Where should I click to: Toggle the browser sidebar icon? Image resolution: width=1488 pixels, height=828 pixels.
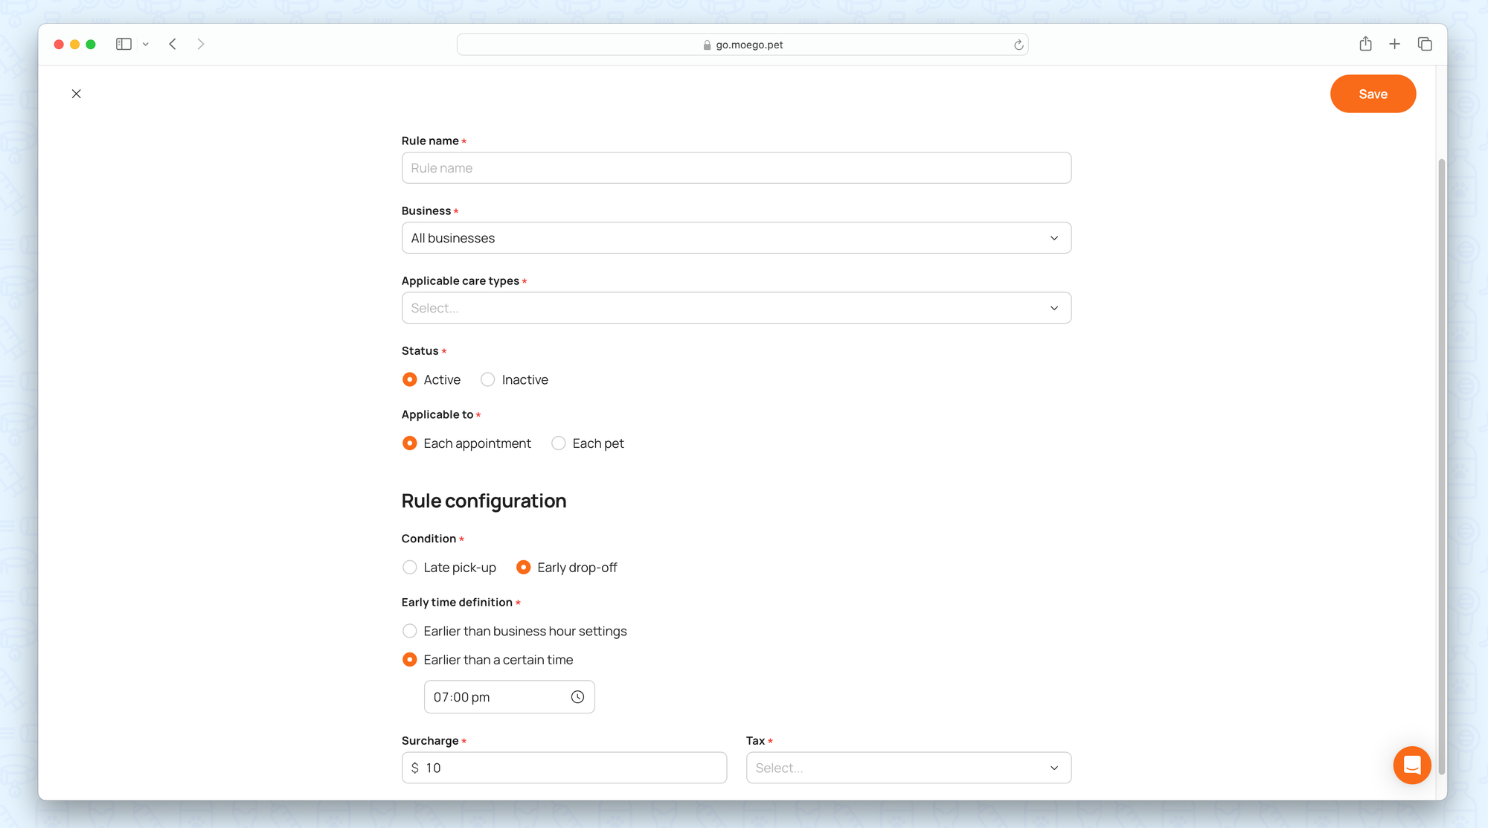click(x=124, y=44)
